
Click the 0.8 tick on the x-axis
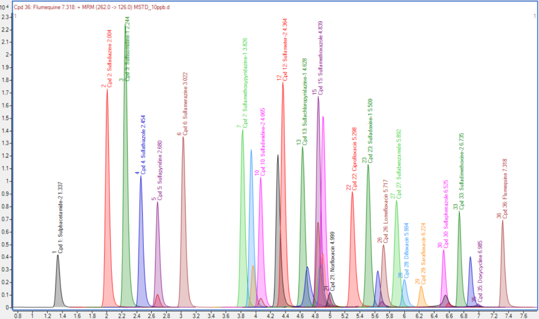point(17,315)
